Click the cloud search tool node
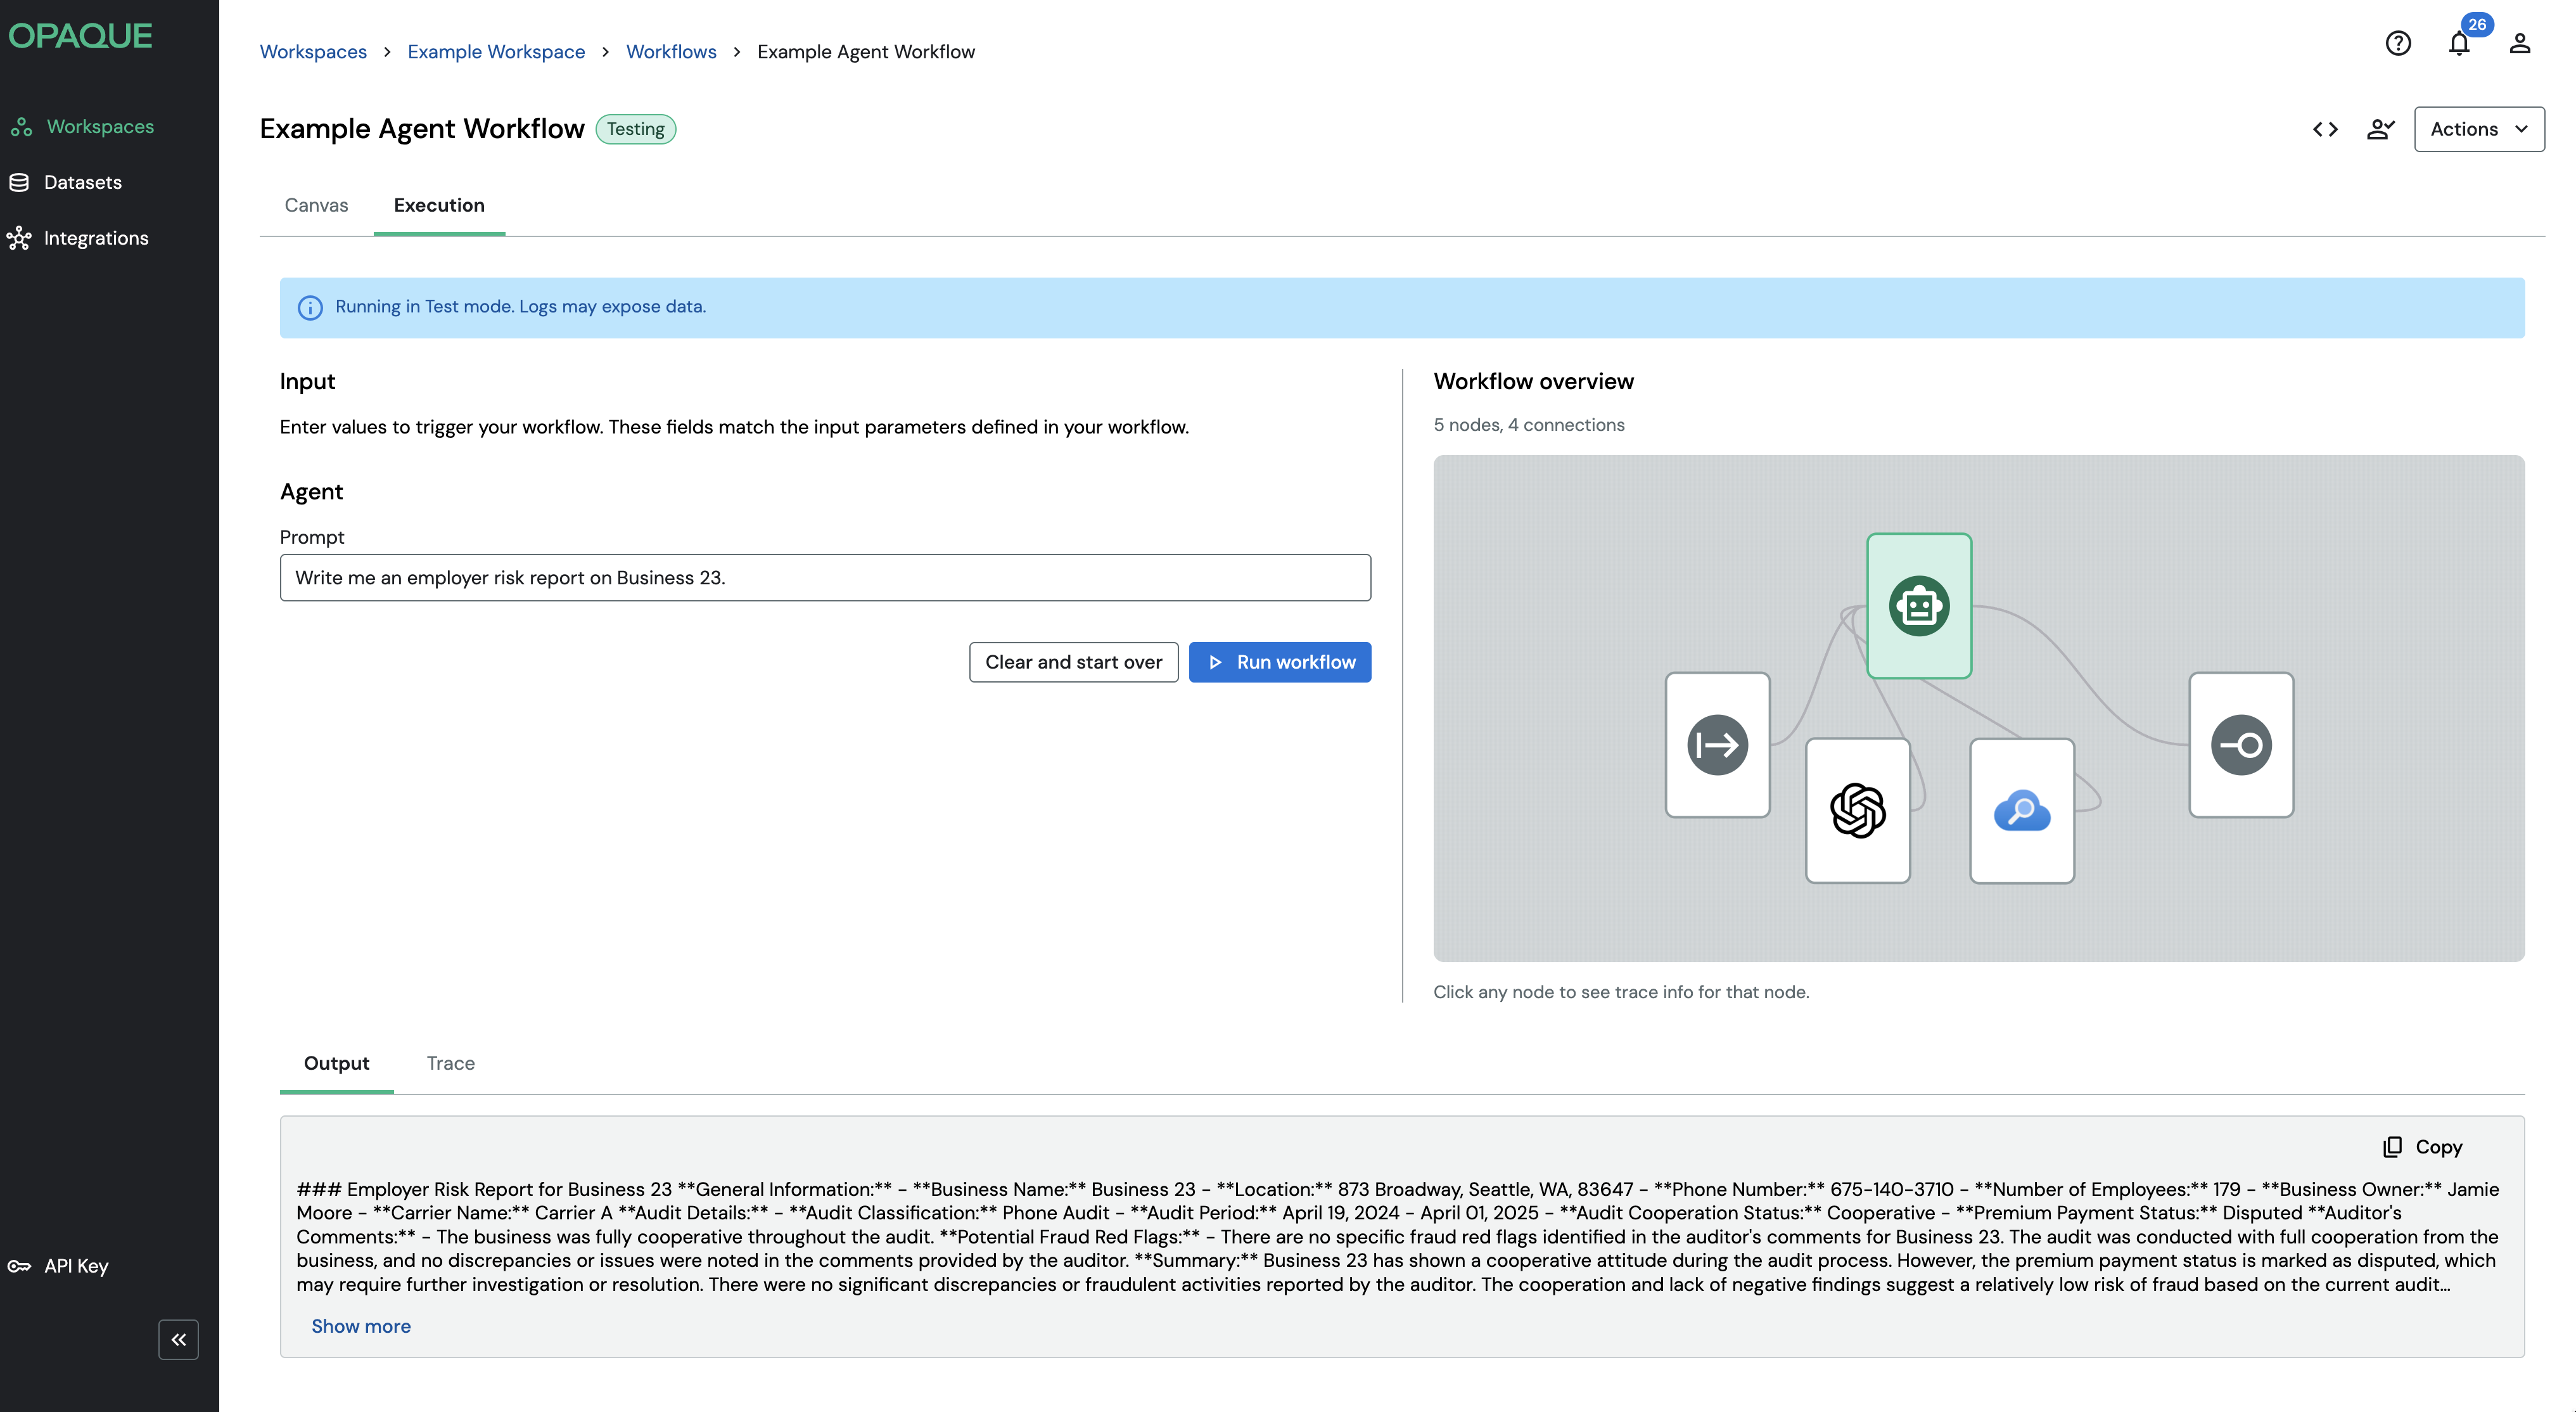This screenshot has height=1412, width=2576. click(x=2021, y=810)
